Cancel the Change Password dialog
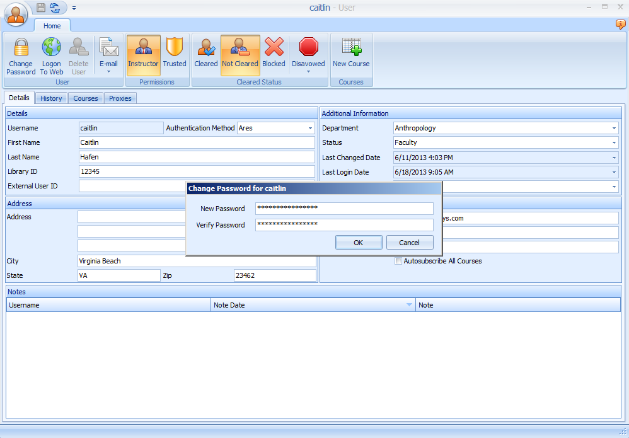 [x=410, y=242]
